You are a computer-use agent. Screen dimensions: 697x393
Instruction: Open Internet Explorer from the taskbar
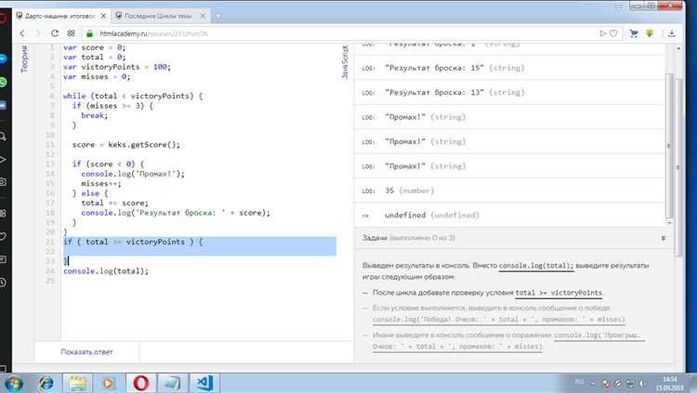coord(46,383)
